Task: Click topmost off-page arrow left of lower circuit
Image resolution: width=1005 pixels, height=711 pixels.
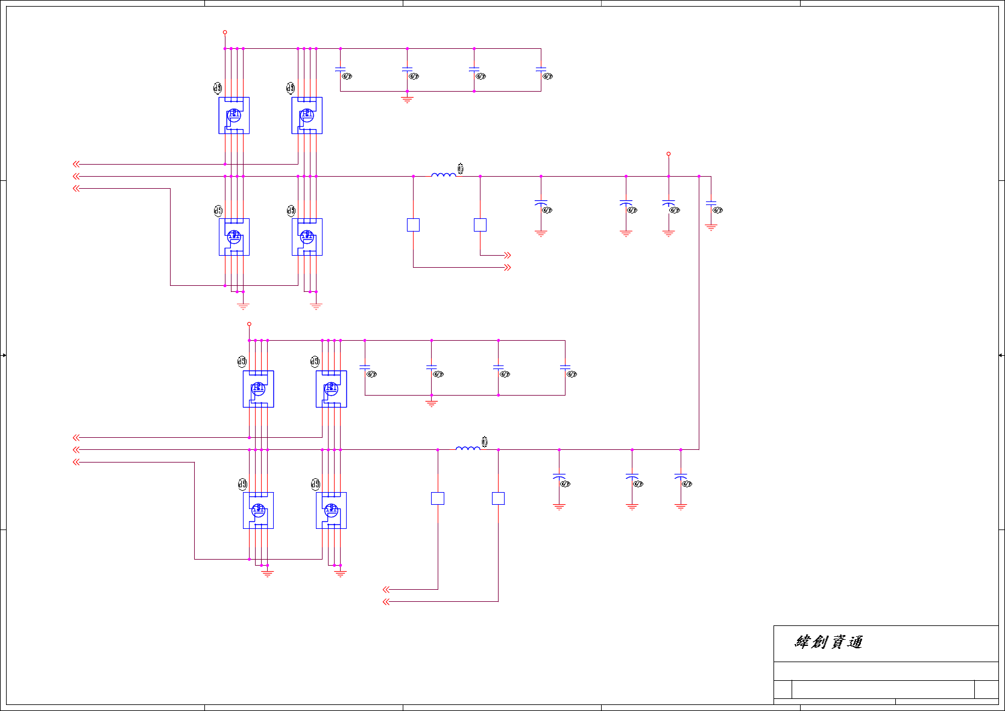Action: [x=76, y=437]
